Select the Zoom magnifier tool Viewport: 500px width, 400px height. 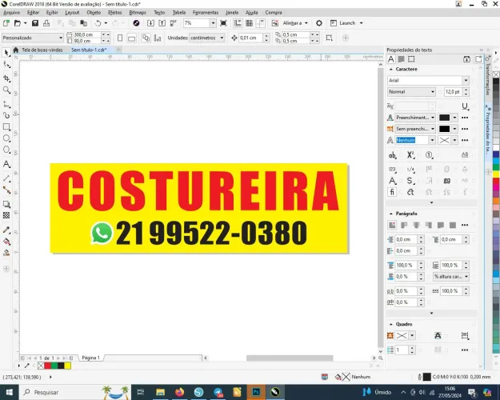coord(6,90)
